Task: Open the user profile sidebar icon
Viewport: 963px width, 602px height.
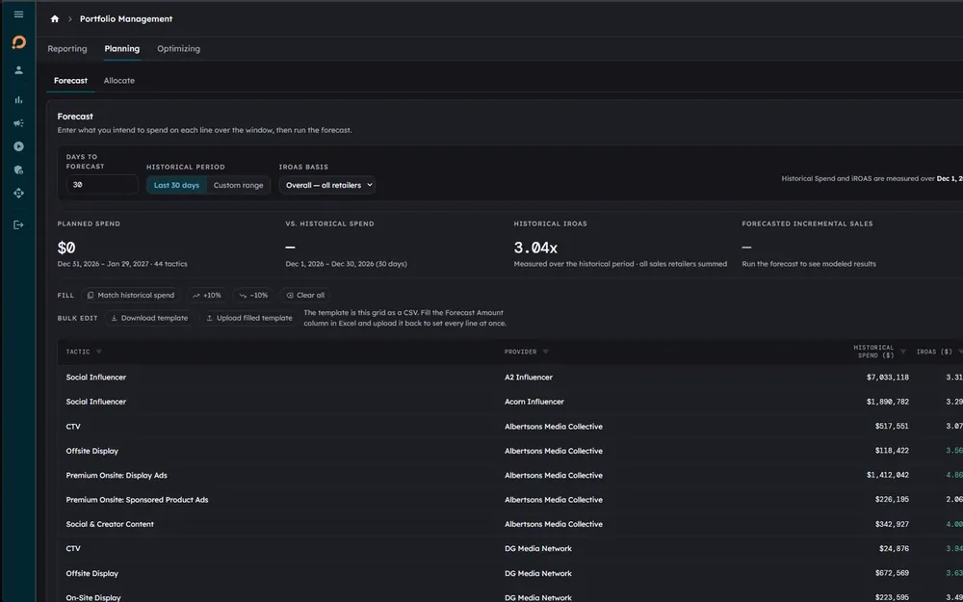Action: 18,70
